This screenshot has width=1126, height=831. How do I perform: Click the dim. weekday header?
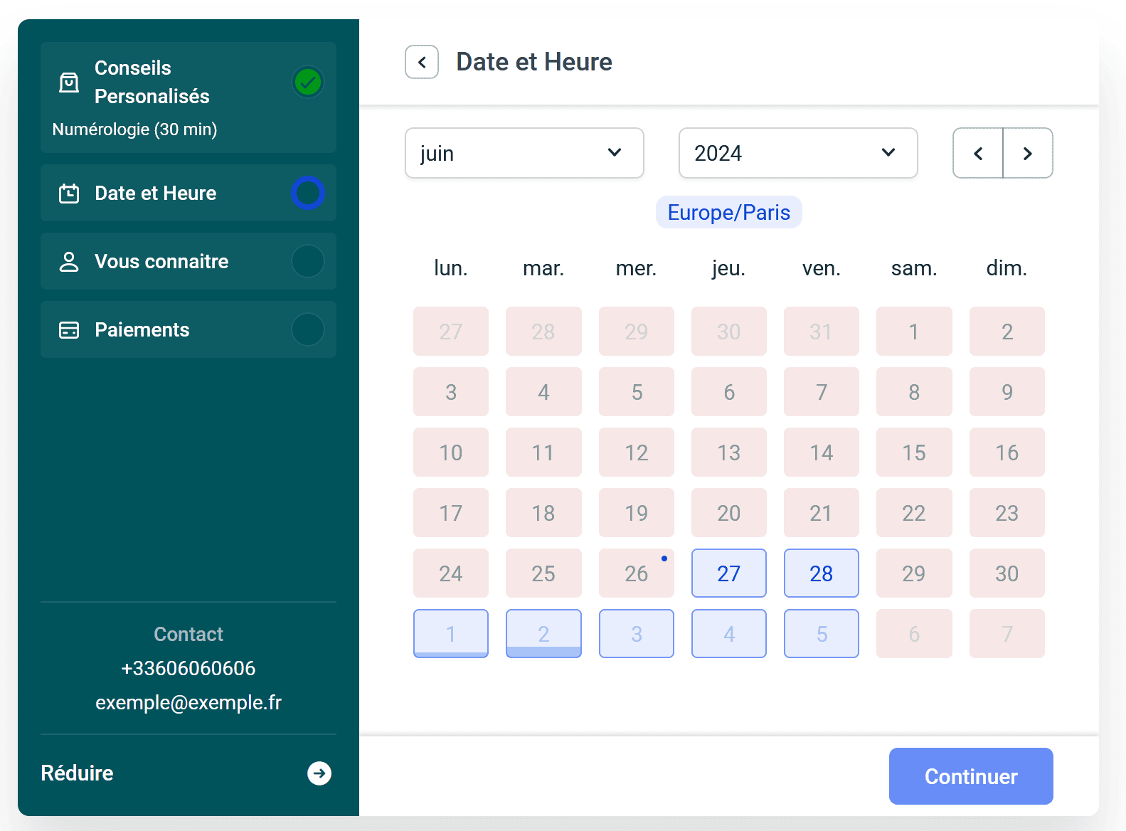[1007, 268]
